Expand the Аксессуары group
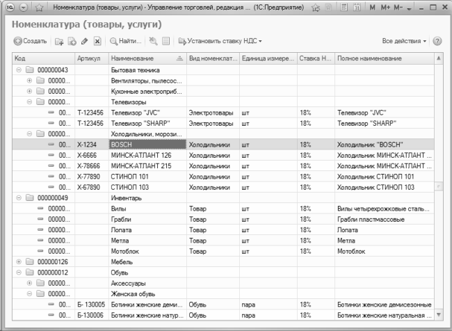 (x=29, y=283)
